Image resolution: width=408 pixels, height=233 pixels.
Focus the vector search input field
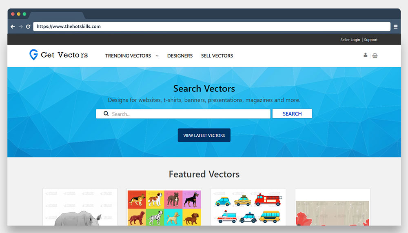pyautogui.click(x=183, y=114)
